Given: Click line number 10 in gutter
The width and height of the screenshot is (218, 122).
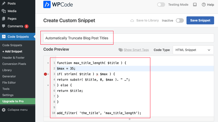Looking at the screenshot, I should 54,113.
